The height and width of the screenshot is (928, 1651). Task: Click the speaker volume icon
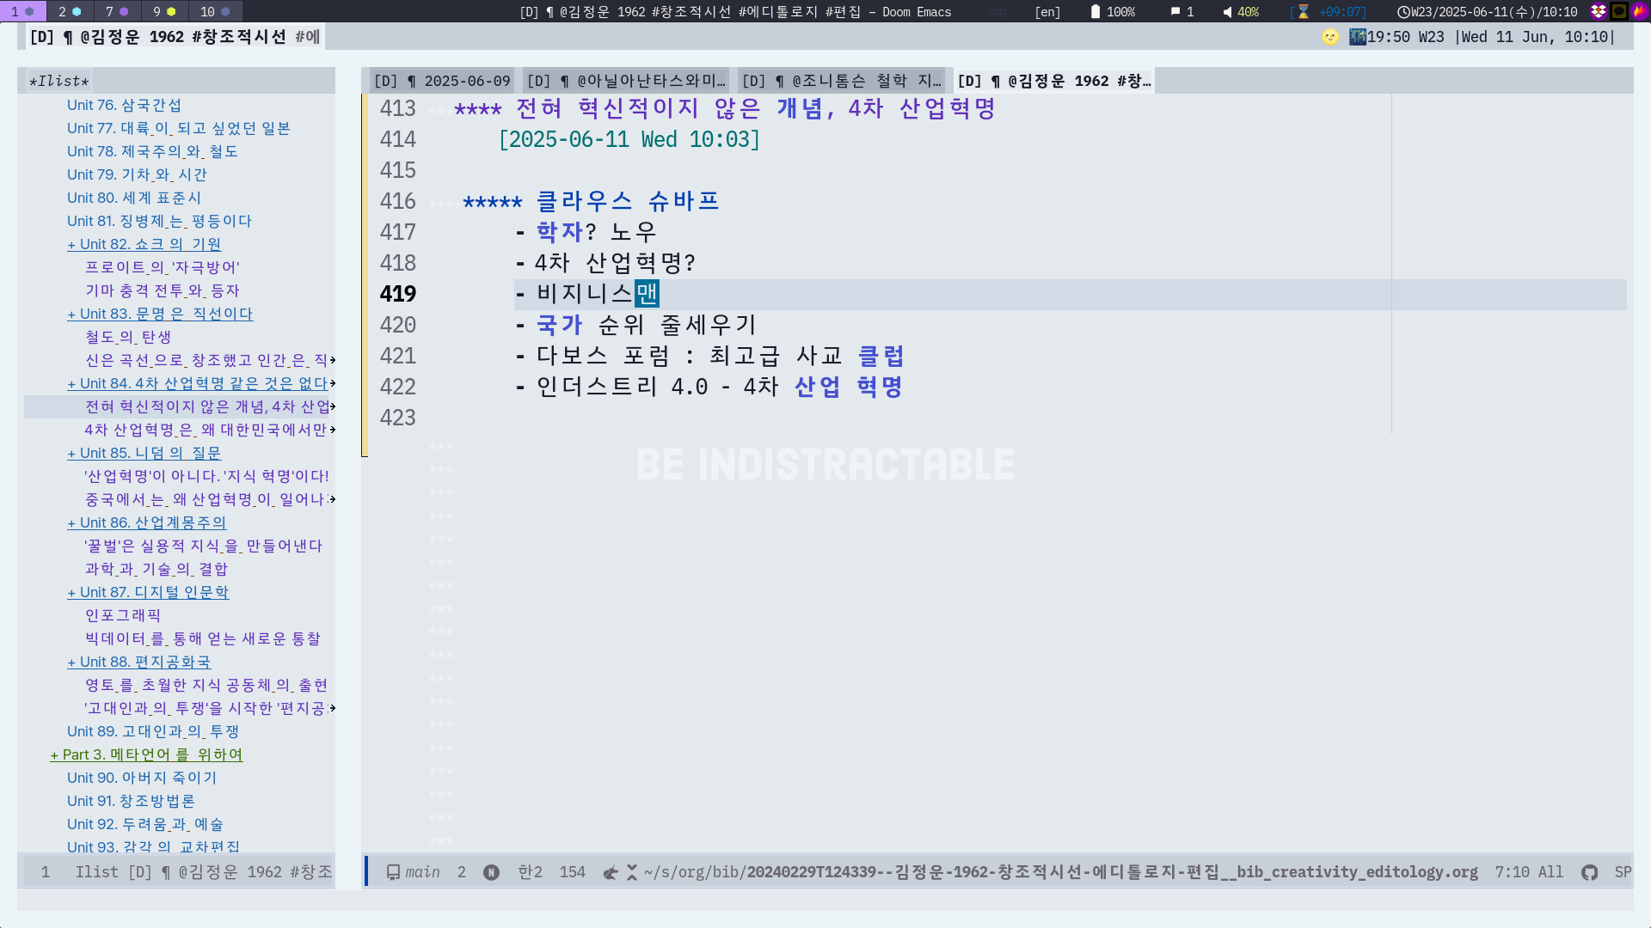pos(1227,12)
